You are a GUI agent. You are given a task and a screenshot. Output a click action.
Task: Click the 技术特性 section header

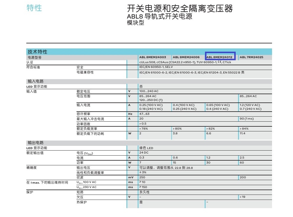(x=38, y=52)
